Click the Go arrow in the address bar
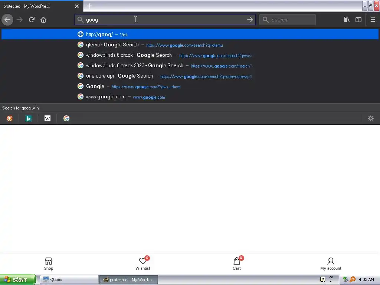Viewport: 380px width, 285px height. tap(250, 20)
